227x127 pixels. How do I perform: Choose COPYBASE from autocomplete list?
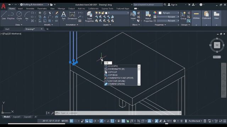pos(121,75)
